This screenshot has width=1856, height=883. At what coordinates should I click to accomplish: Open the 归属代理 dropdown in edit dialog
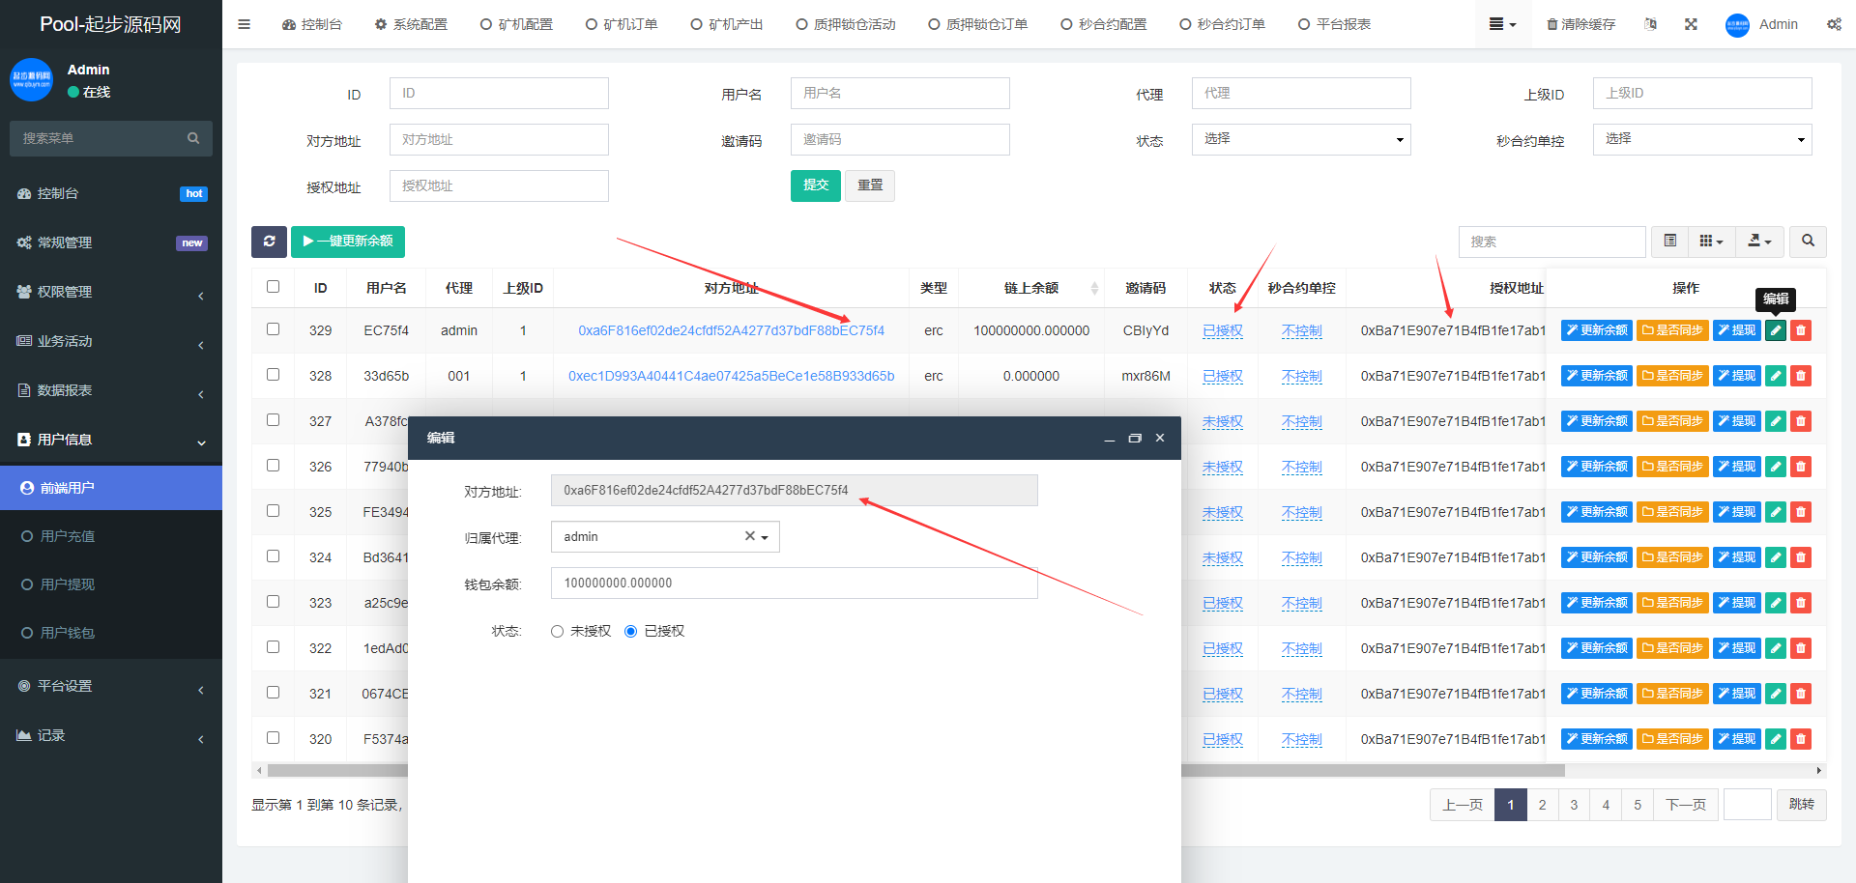[665, 537]
